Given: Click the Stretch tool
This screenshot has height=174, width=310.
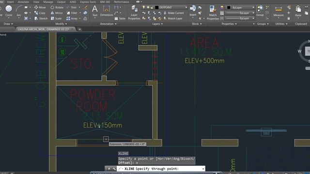Looking at the screenshot, I should pos(41,18).
